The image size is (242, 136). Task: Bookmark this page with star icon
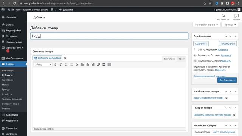tap(210, 3)
